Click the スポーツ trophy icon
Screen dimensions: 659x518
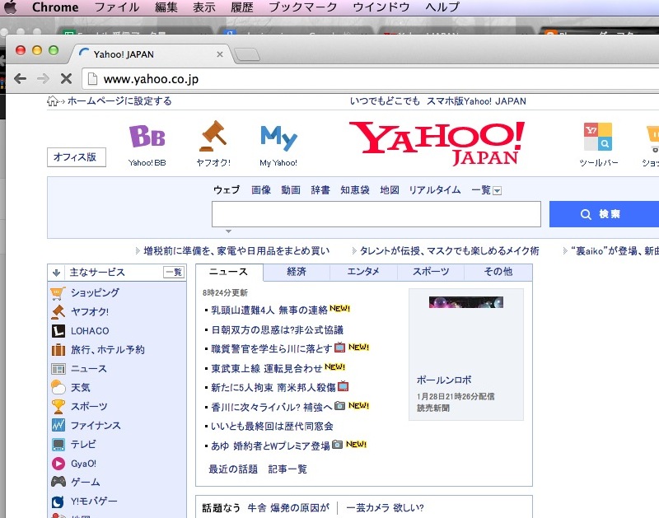58,406
